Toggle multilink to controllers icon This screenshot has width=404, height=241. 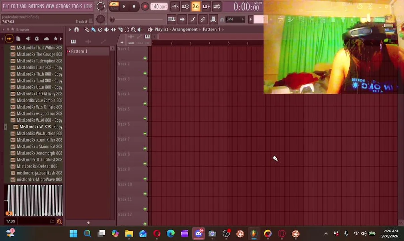coord(203,19)
